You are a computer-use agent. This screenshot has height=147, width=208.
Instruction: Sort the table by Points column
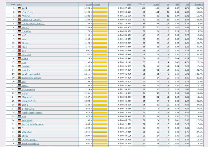click(87, 4)
